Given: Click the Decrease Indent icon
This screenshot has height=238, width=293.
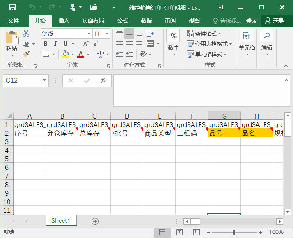Looking at the screenshot, I should tap(119, 54).
